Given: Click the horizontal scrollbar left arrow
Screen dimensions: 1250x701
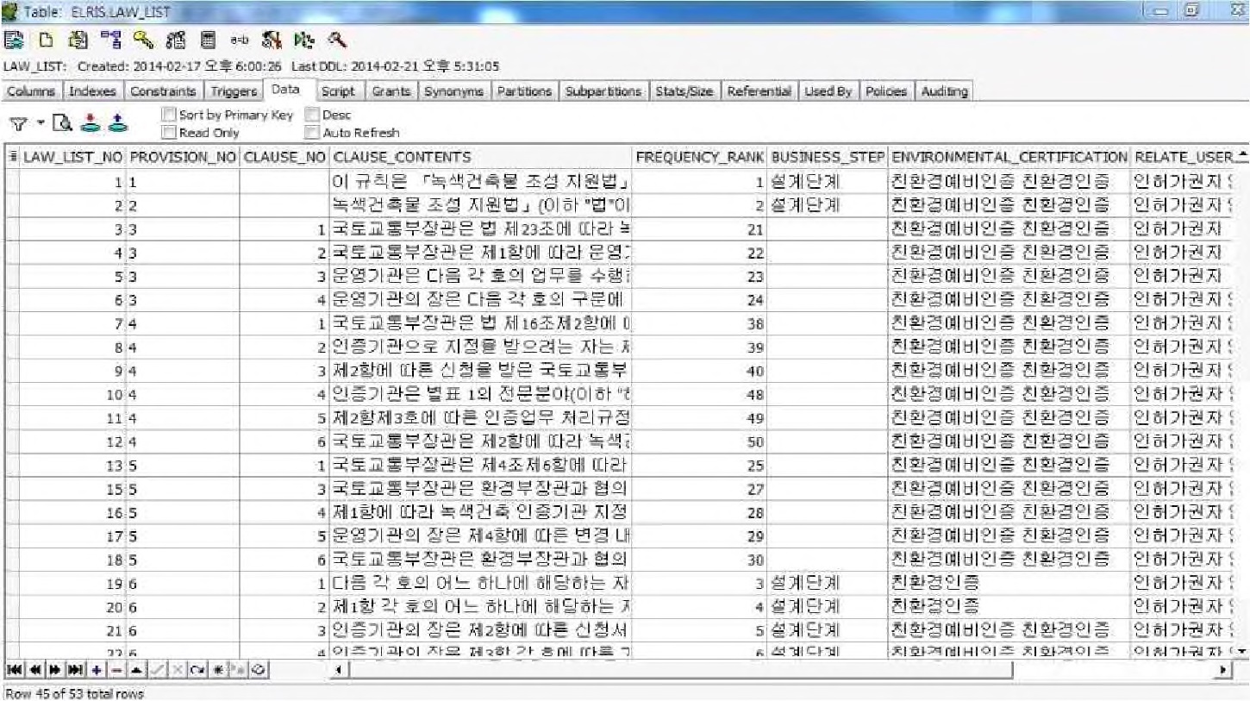Looking at the screenshot, I should 341,669.
